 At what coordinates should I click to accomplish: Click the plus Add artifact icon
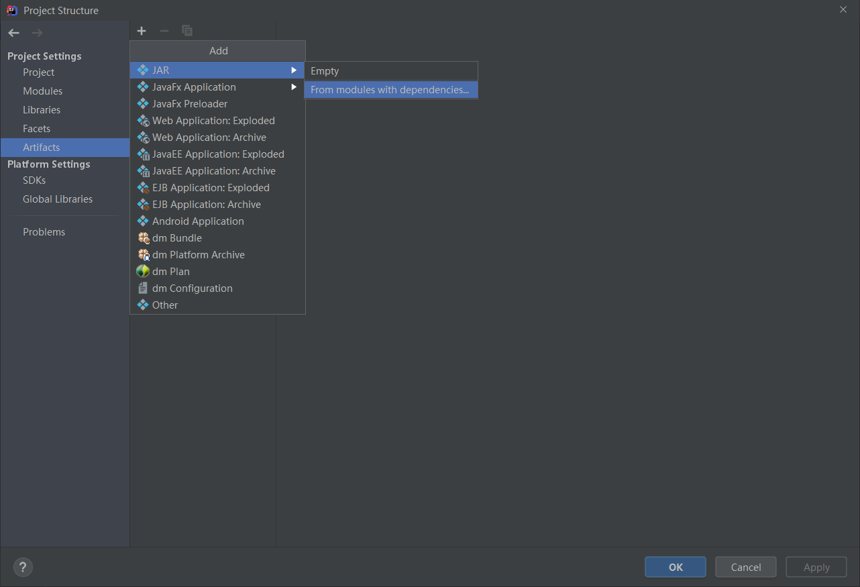point(142,31)
